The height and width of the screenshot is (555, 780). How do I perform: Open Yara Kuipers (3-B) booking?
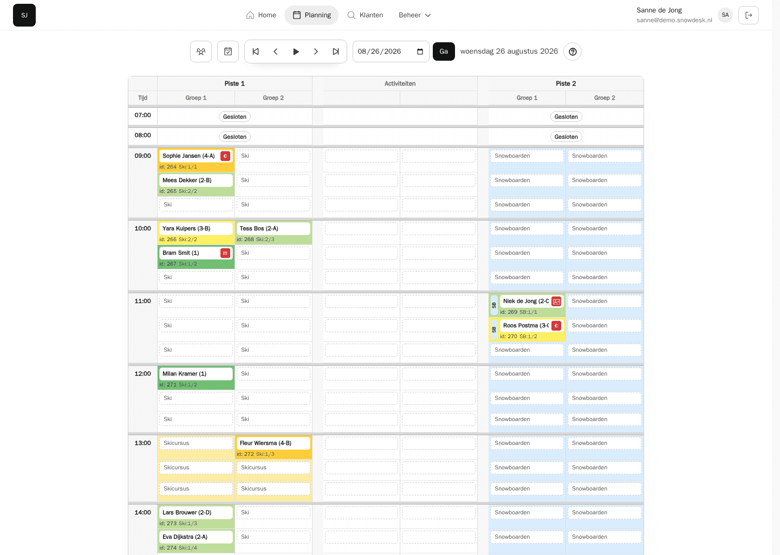tap(196, 229)
